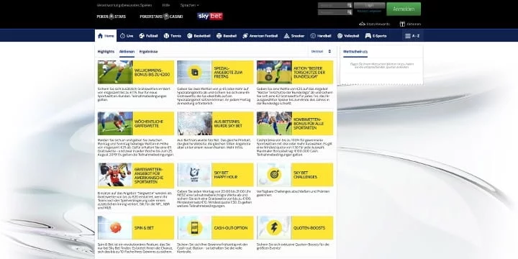Viewport: 518px width, 259px height.
Task: Select the Wettschein tab
Action: pos(355,52)
